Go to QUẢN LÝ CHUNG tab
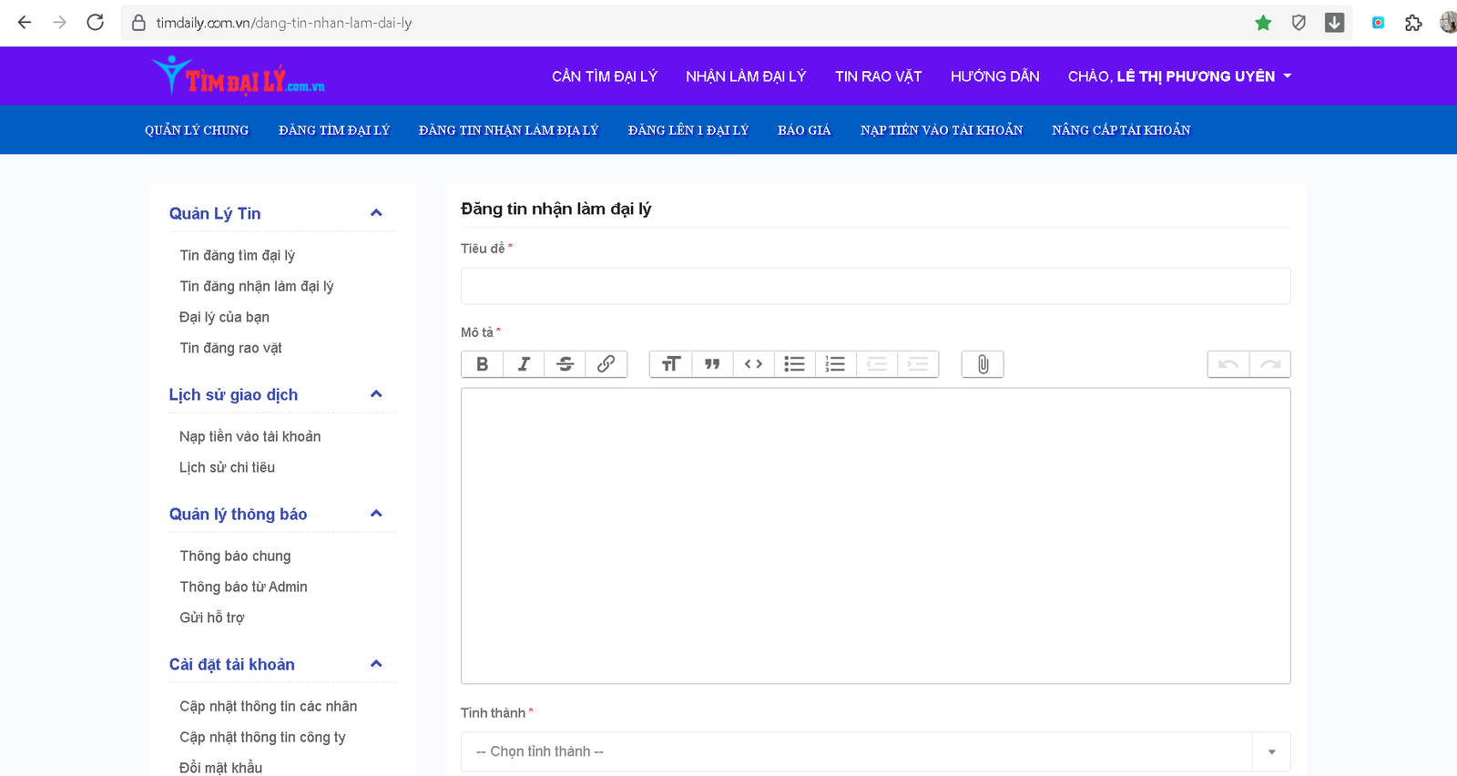Viewport: 1457px width, 776px height. click(197, 130)
